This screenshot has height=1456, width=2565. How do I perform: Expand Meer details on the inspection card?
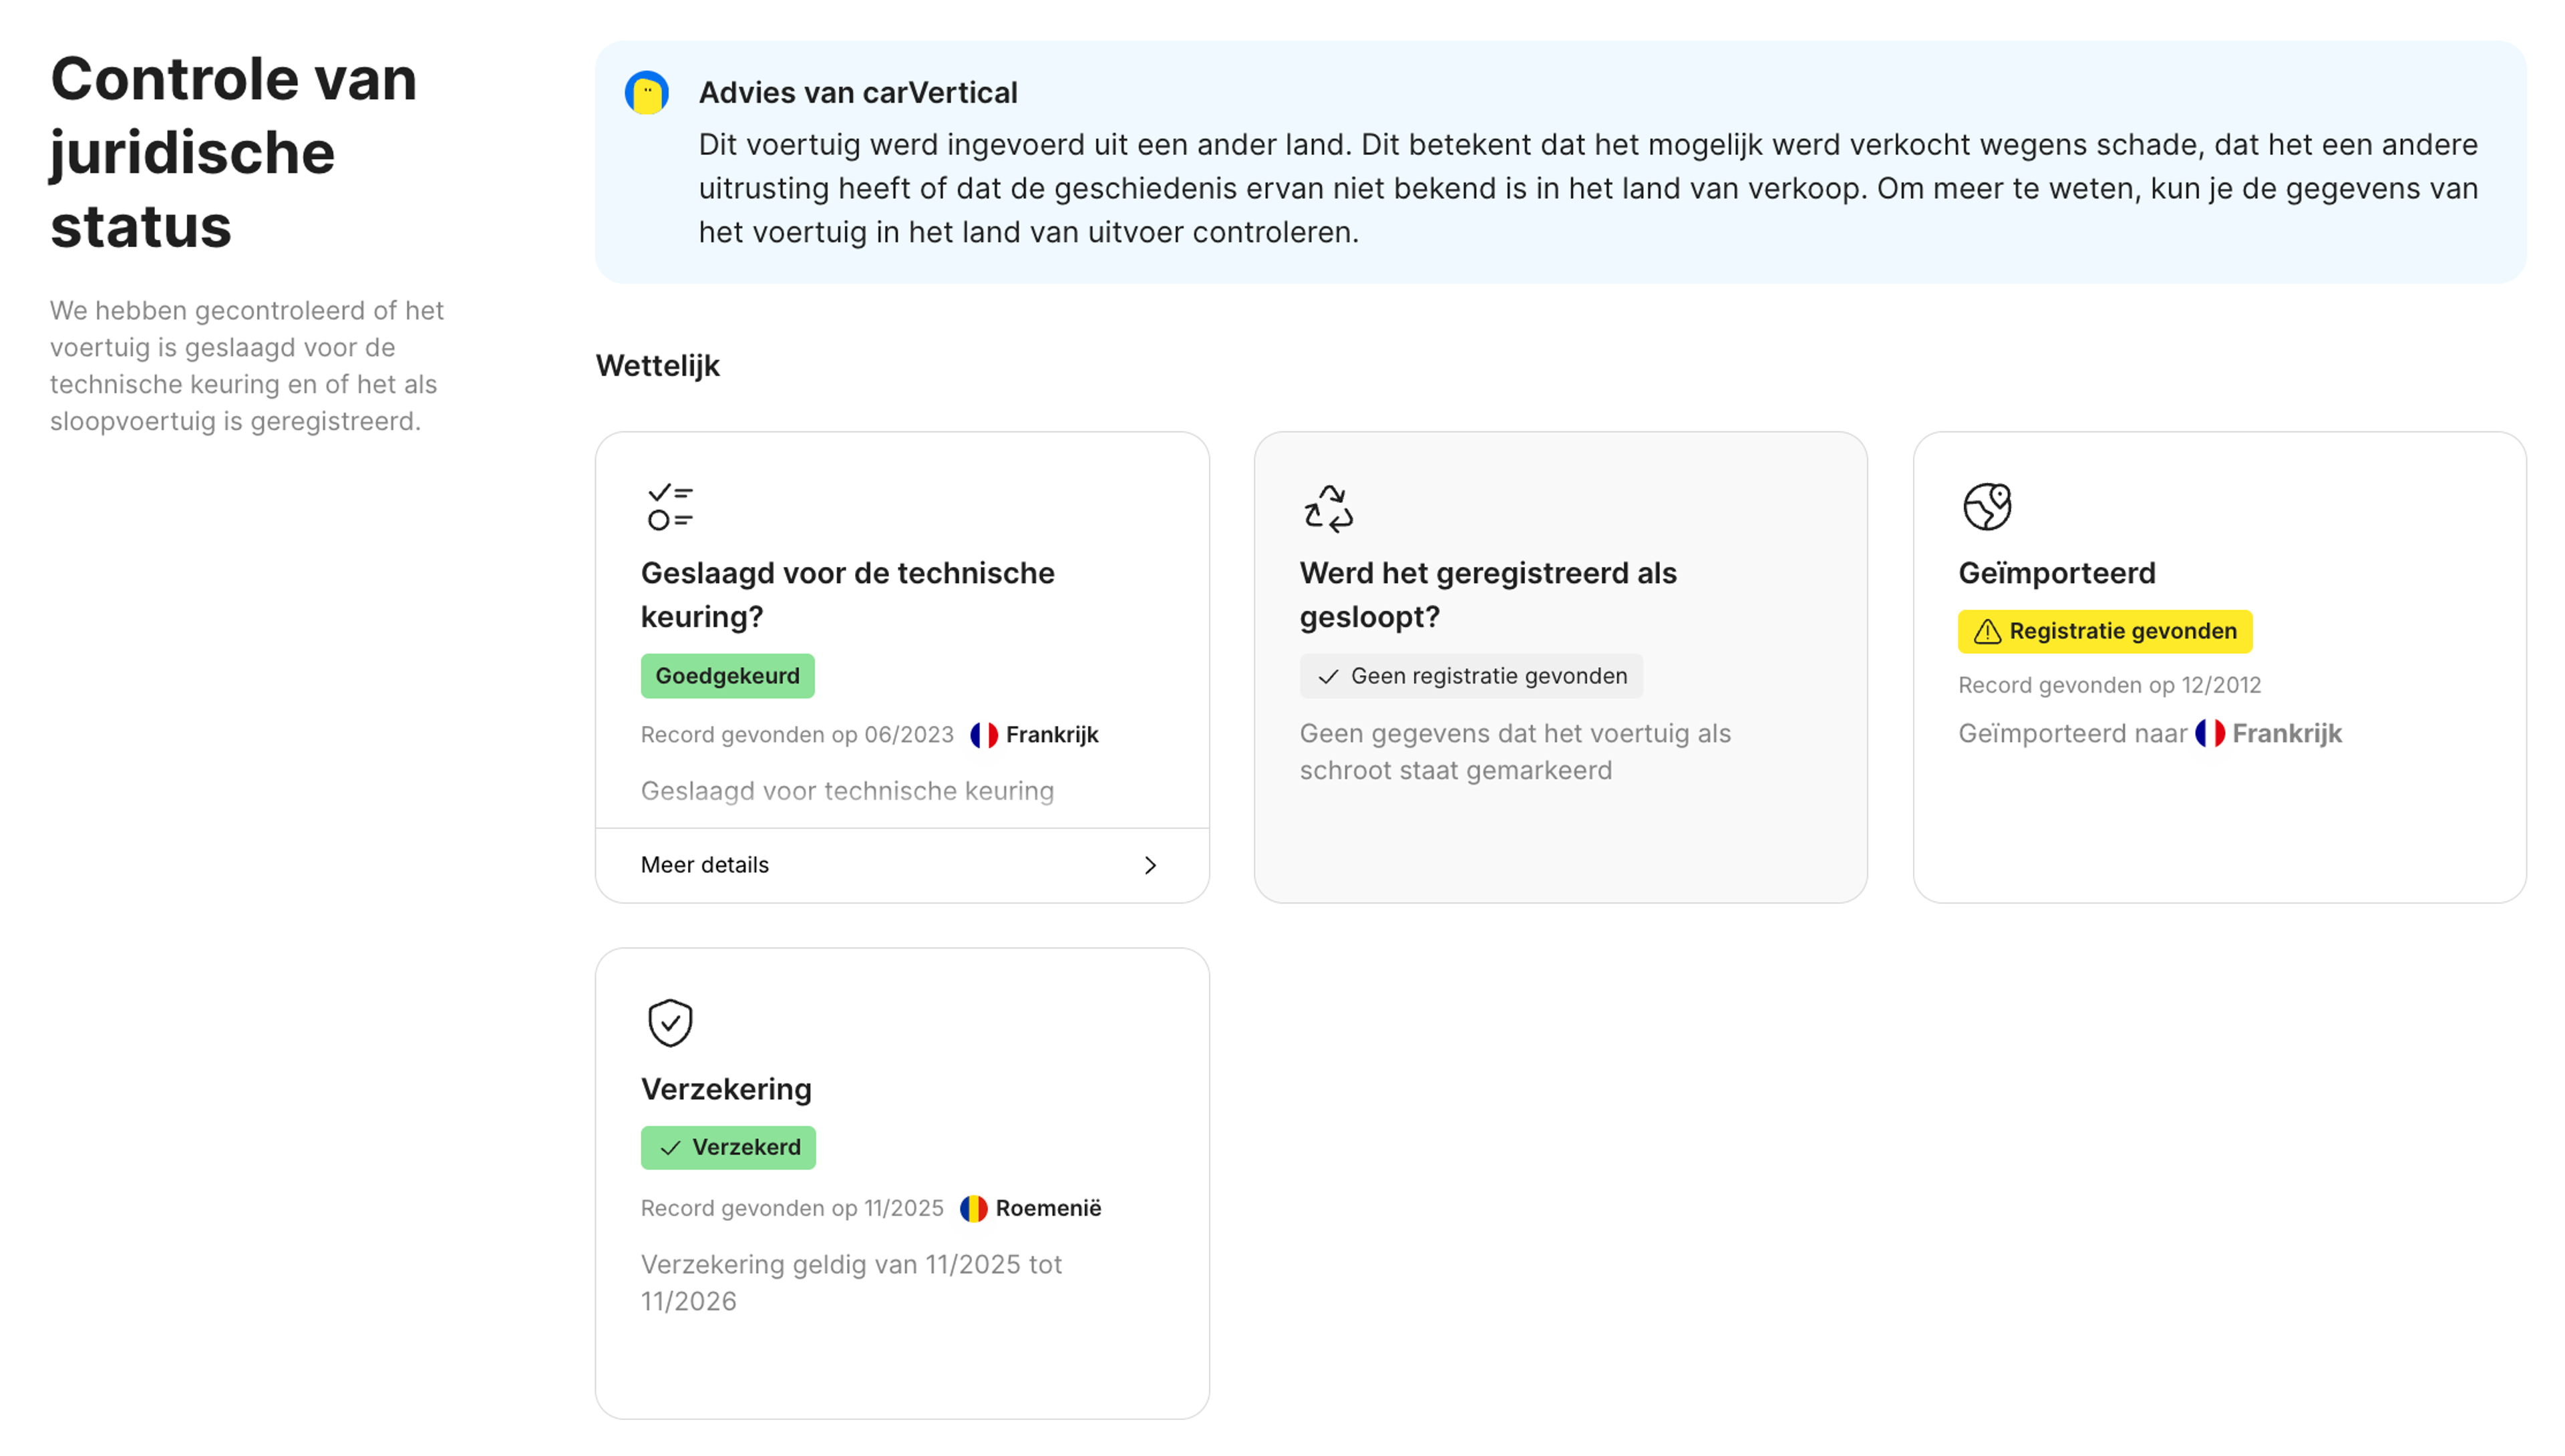704,864
